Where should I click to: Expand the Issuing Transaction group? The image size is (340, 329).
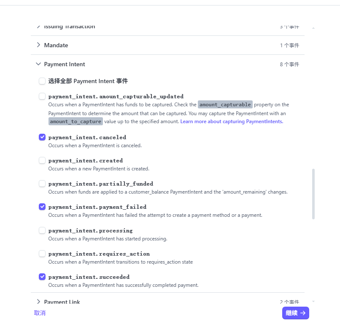coord(38,27)
